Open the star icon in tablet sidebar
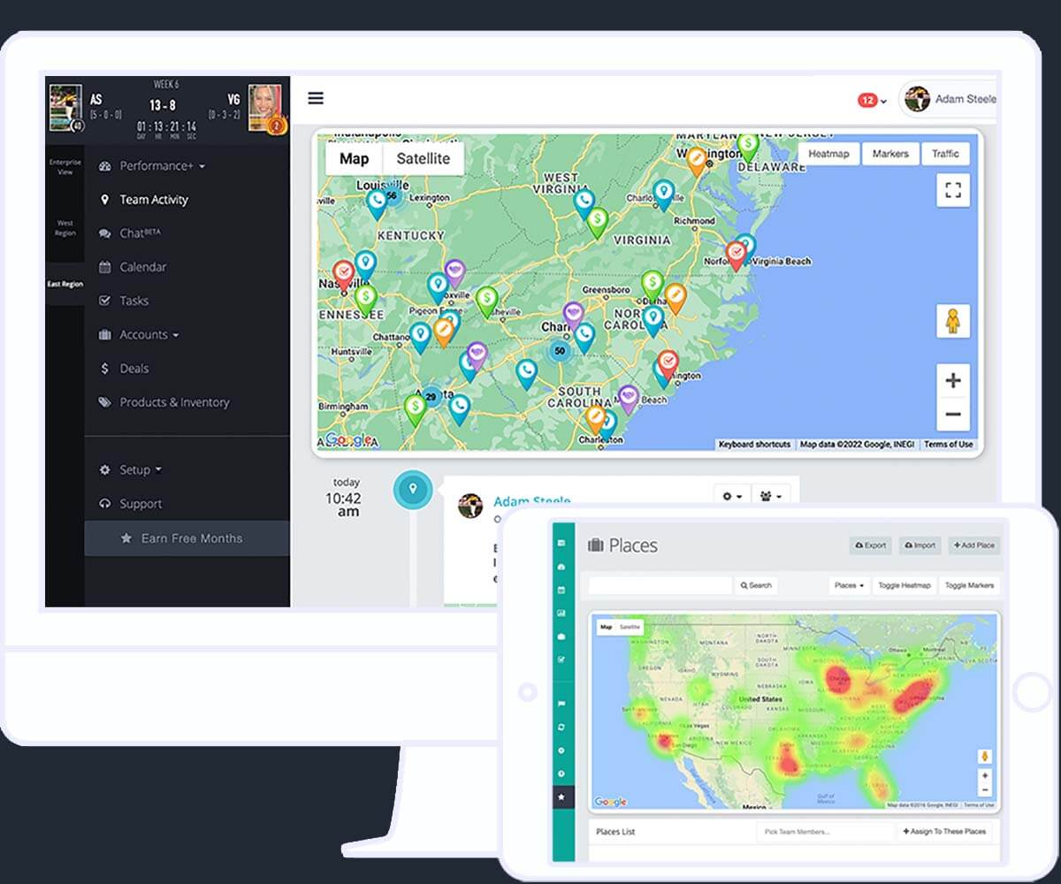This screenshot has width=1061, height=884. tap(561, 796)
